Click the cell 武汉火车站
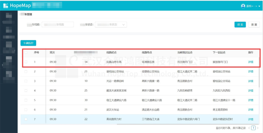 pyautogui.click(x=113, y=110)
